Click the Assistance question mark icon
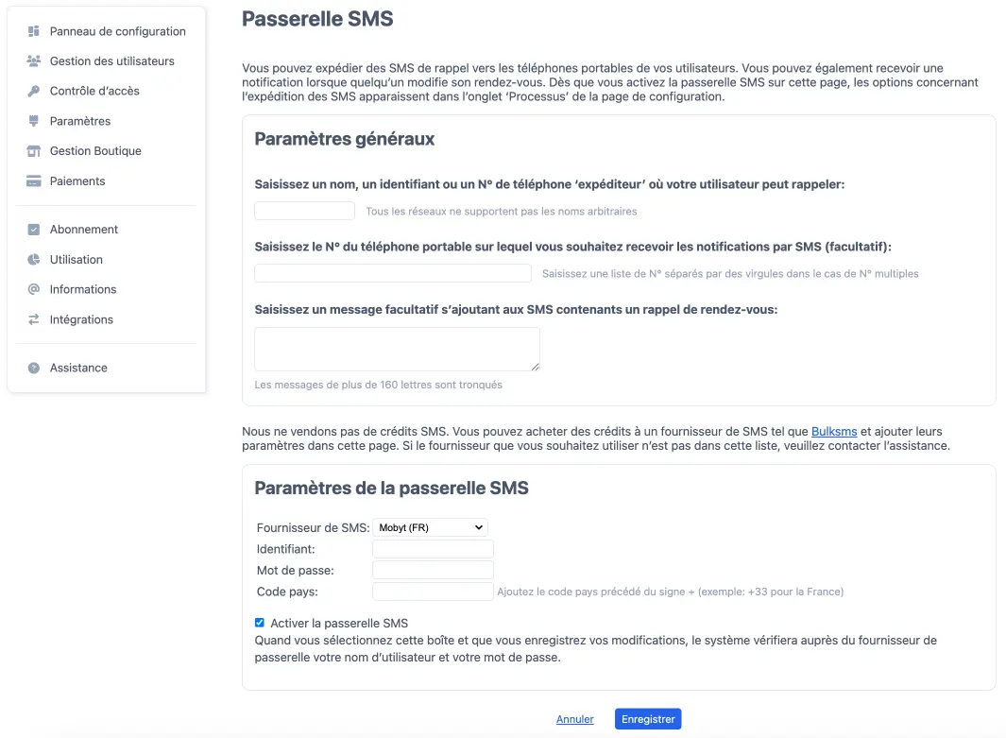Viewport: 1006px width, 738px height. click(x=34, y=368)
